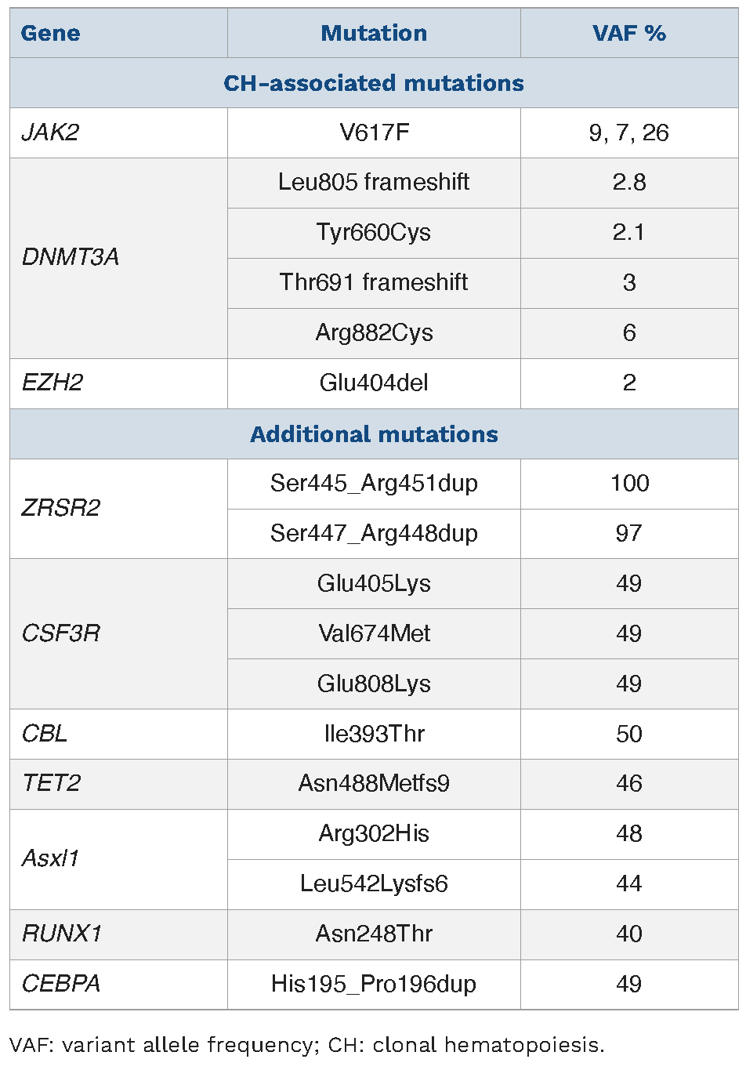Click the Leu805 frameshift mutation

(x=374, y=182)
